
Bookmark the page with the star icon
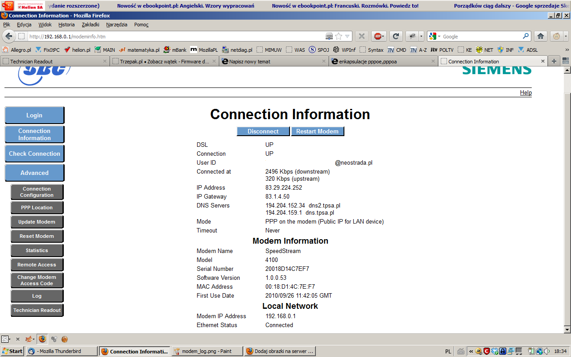pos(338,36)
